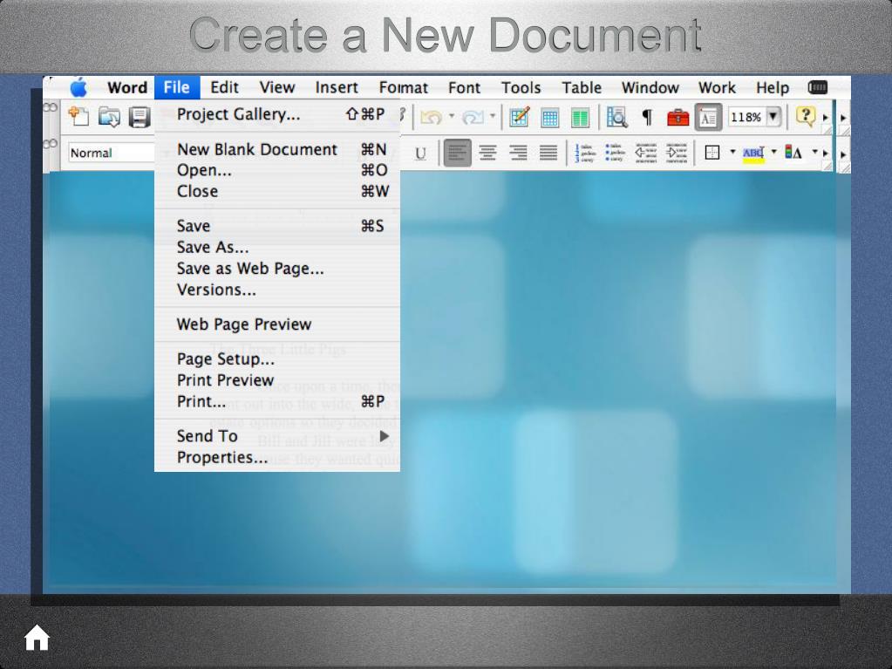Open the Format menu
This screenshot has height=669, width=892.
[x=404, y=87]
